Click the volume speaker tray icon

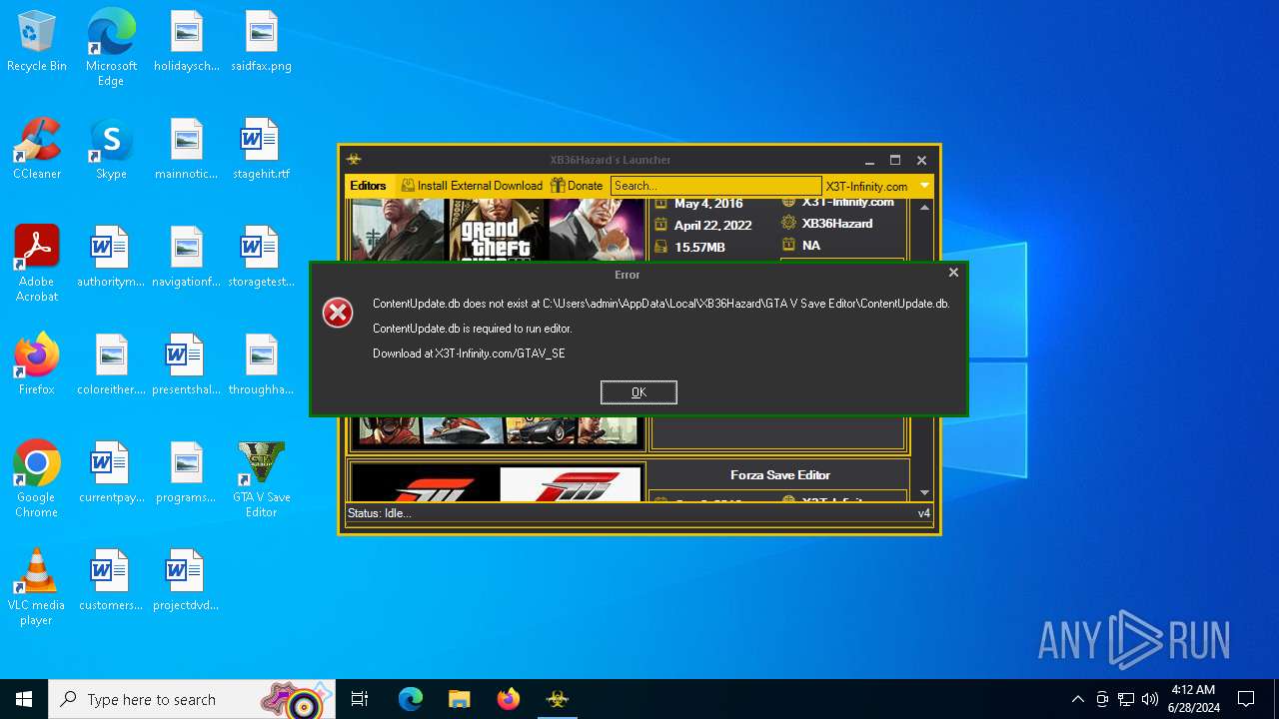1150,699
